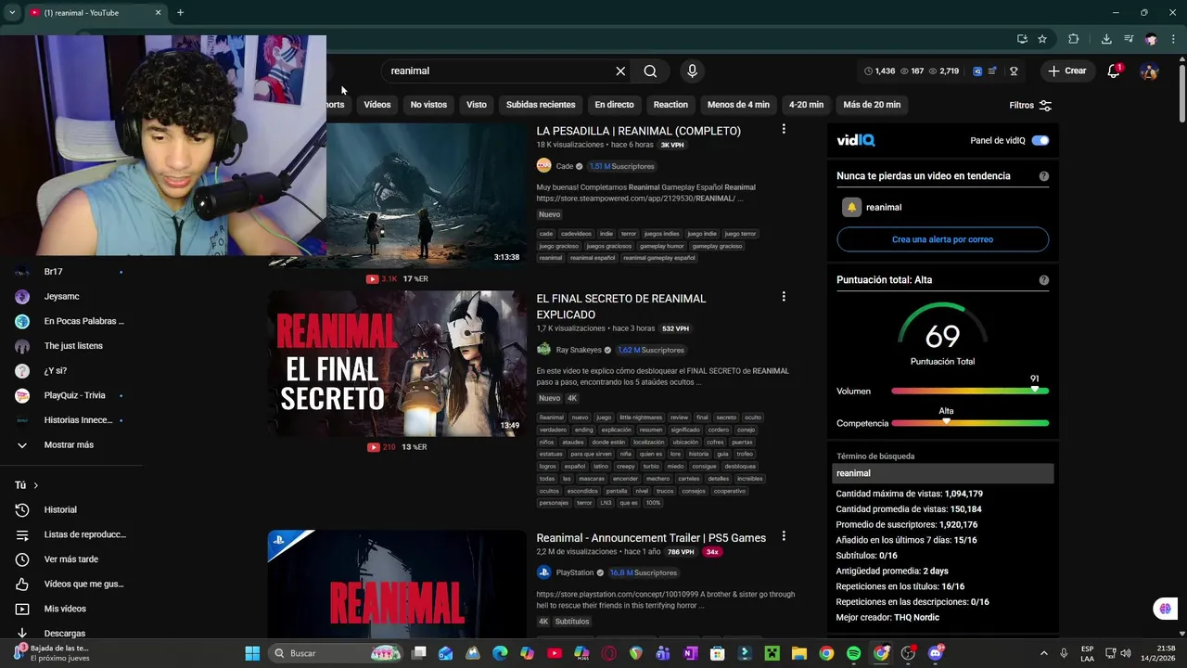
Task: Clear the search box with the X icon
Action: [x=620, y=71]
